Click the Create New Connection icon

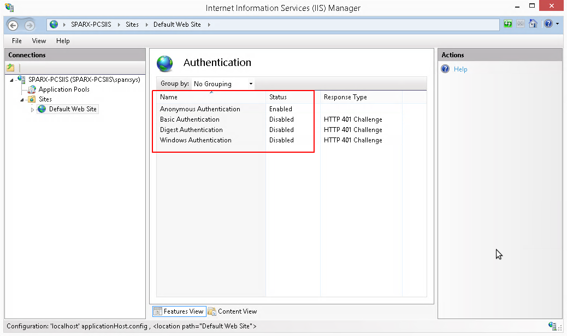point(10,68)
